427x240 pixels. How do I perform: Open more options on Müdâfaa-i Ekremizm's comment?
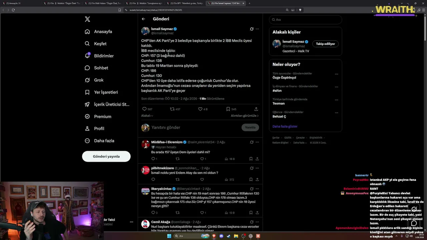click(x=257, y=142)
